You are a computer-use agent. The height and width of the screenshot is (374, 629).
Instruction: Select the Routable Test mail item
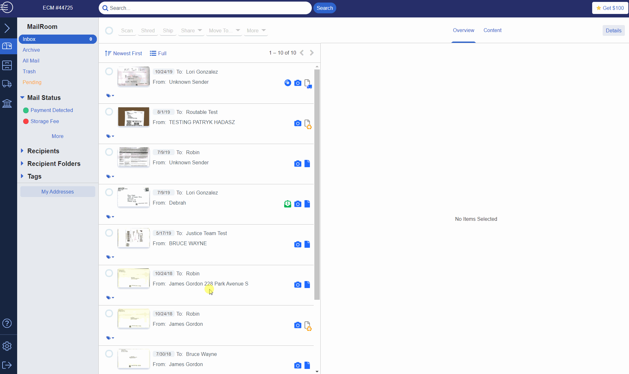click(x=109, y=112)
